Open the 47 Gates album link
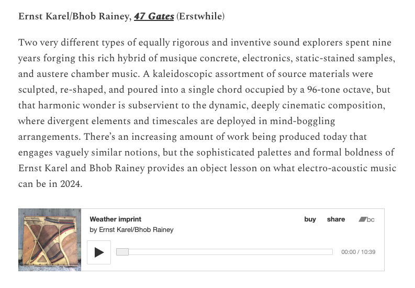The image size is (415, 288). (154, 16)
